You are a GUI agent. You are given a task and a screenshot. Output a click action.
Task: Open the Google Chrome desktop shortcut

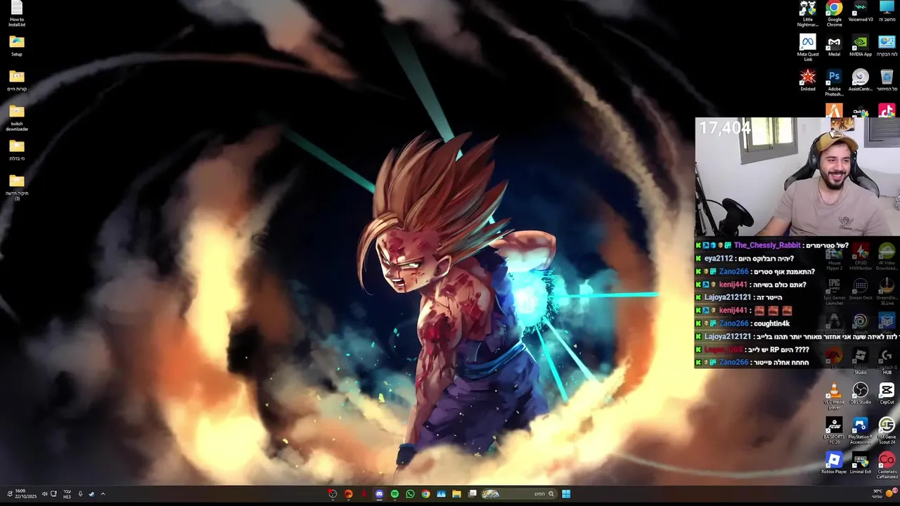pyautogui.click(x=834, y=14)
